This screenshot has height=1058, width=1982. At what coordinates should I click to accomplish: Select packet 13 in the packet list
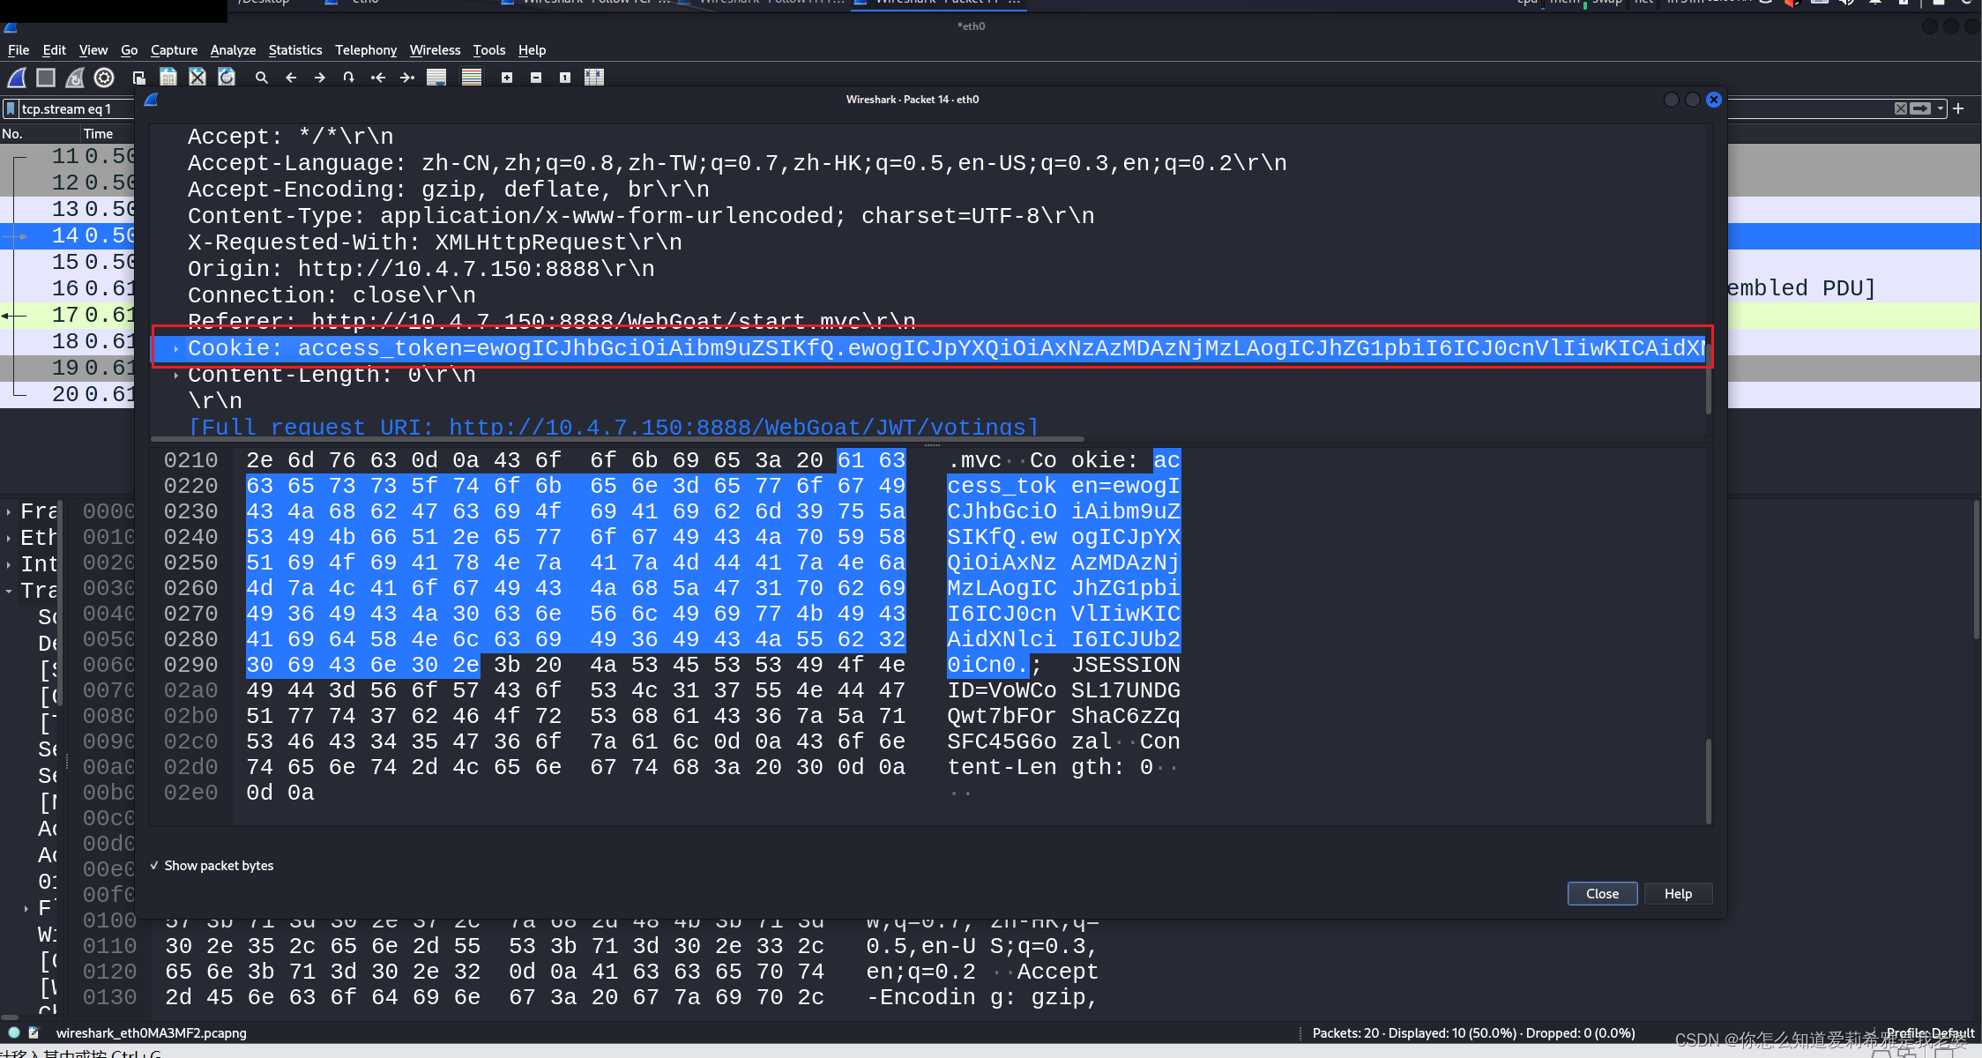click(68, 209)
